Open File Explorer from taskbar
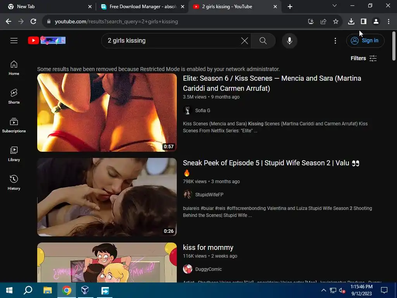 point(47,290)
